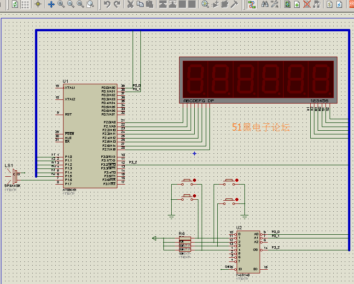
Task: Click the P3_2 wire label near U1 pin 12
Action: click(x=133, y=162)
